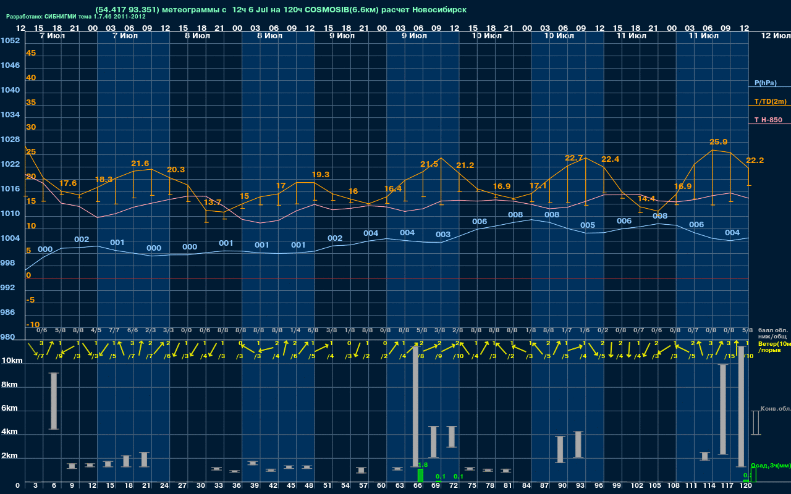Viewport: 791px width, 494px height.
Task: Click the 003 pressure value label
Action: pos(443,235)
